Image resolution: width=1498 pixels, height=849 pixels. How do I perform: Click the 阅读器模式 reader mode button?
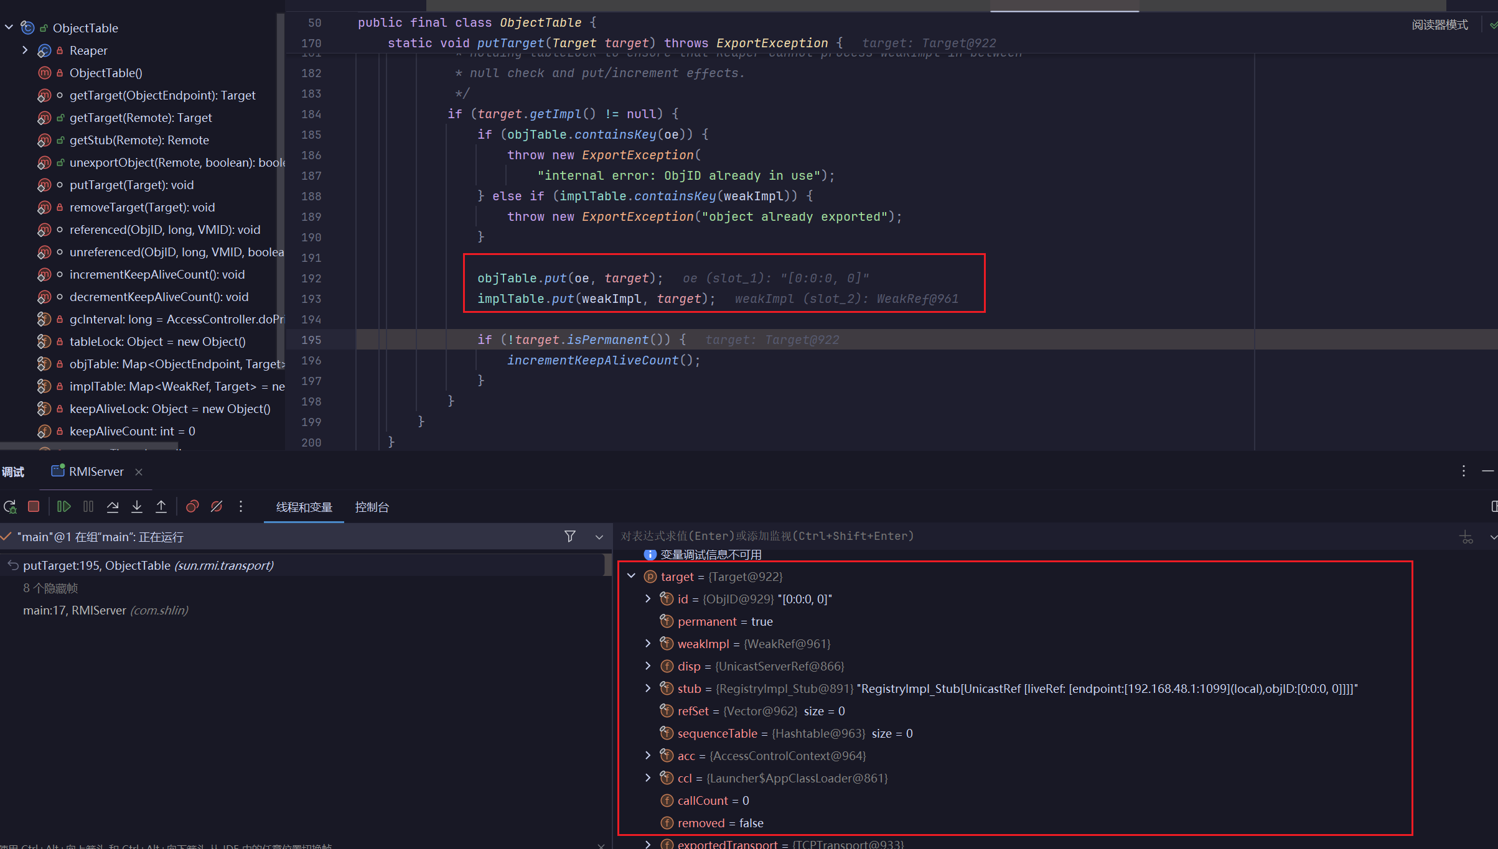(1439, 25)
